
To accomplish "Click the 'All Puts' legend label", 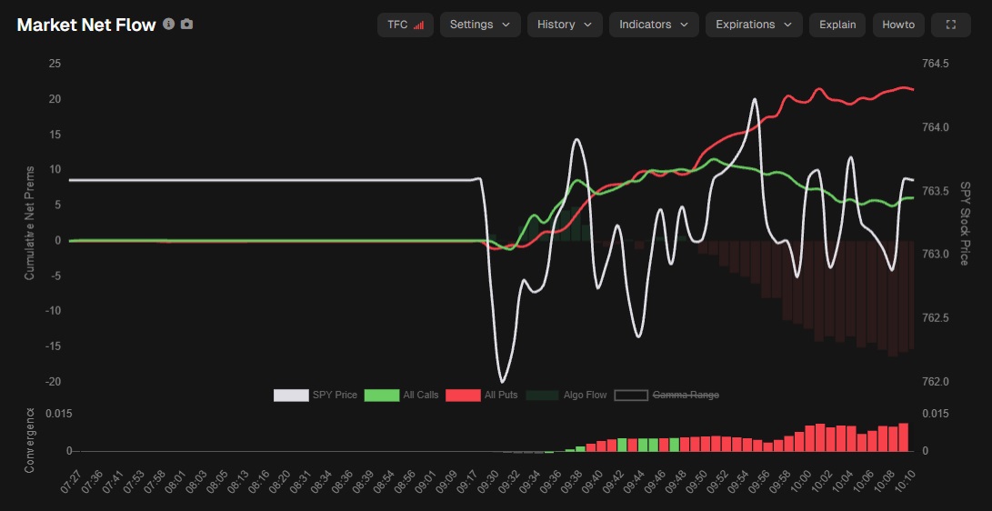I will click(x=501, y=396).
